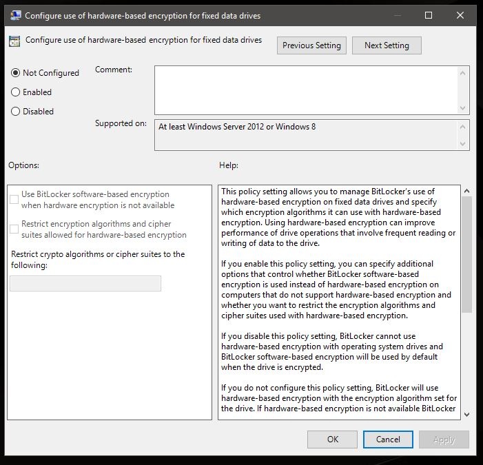Cancel the policy dialog
This screenshot has height=465, width=483.
(x=388, y=440)
